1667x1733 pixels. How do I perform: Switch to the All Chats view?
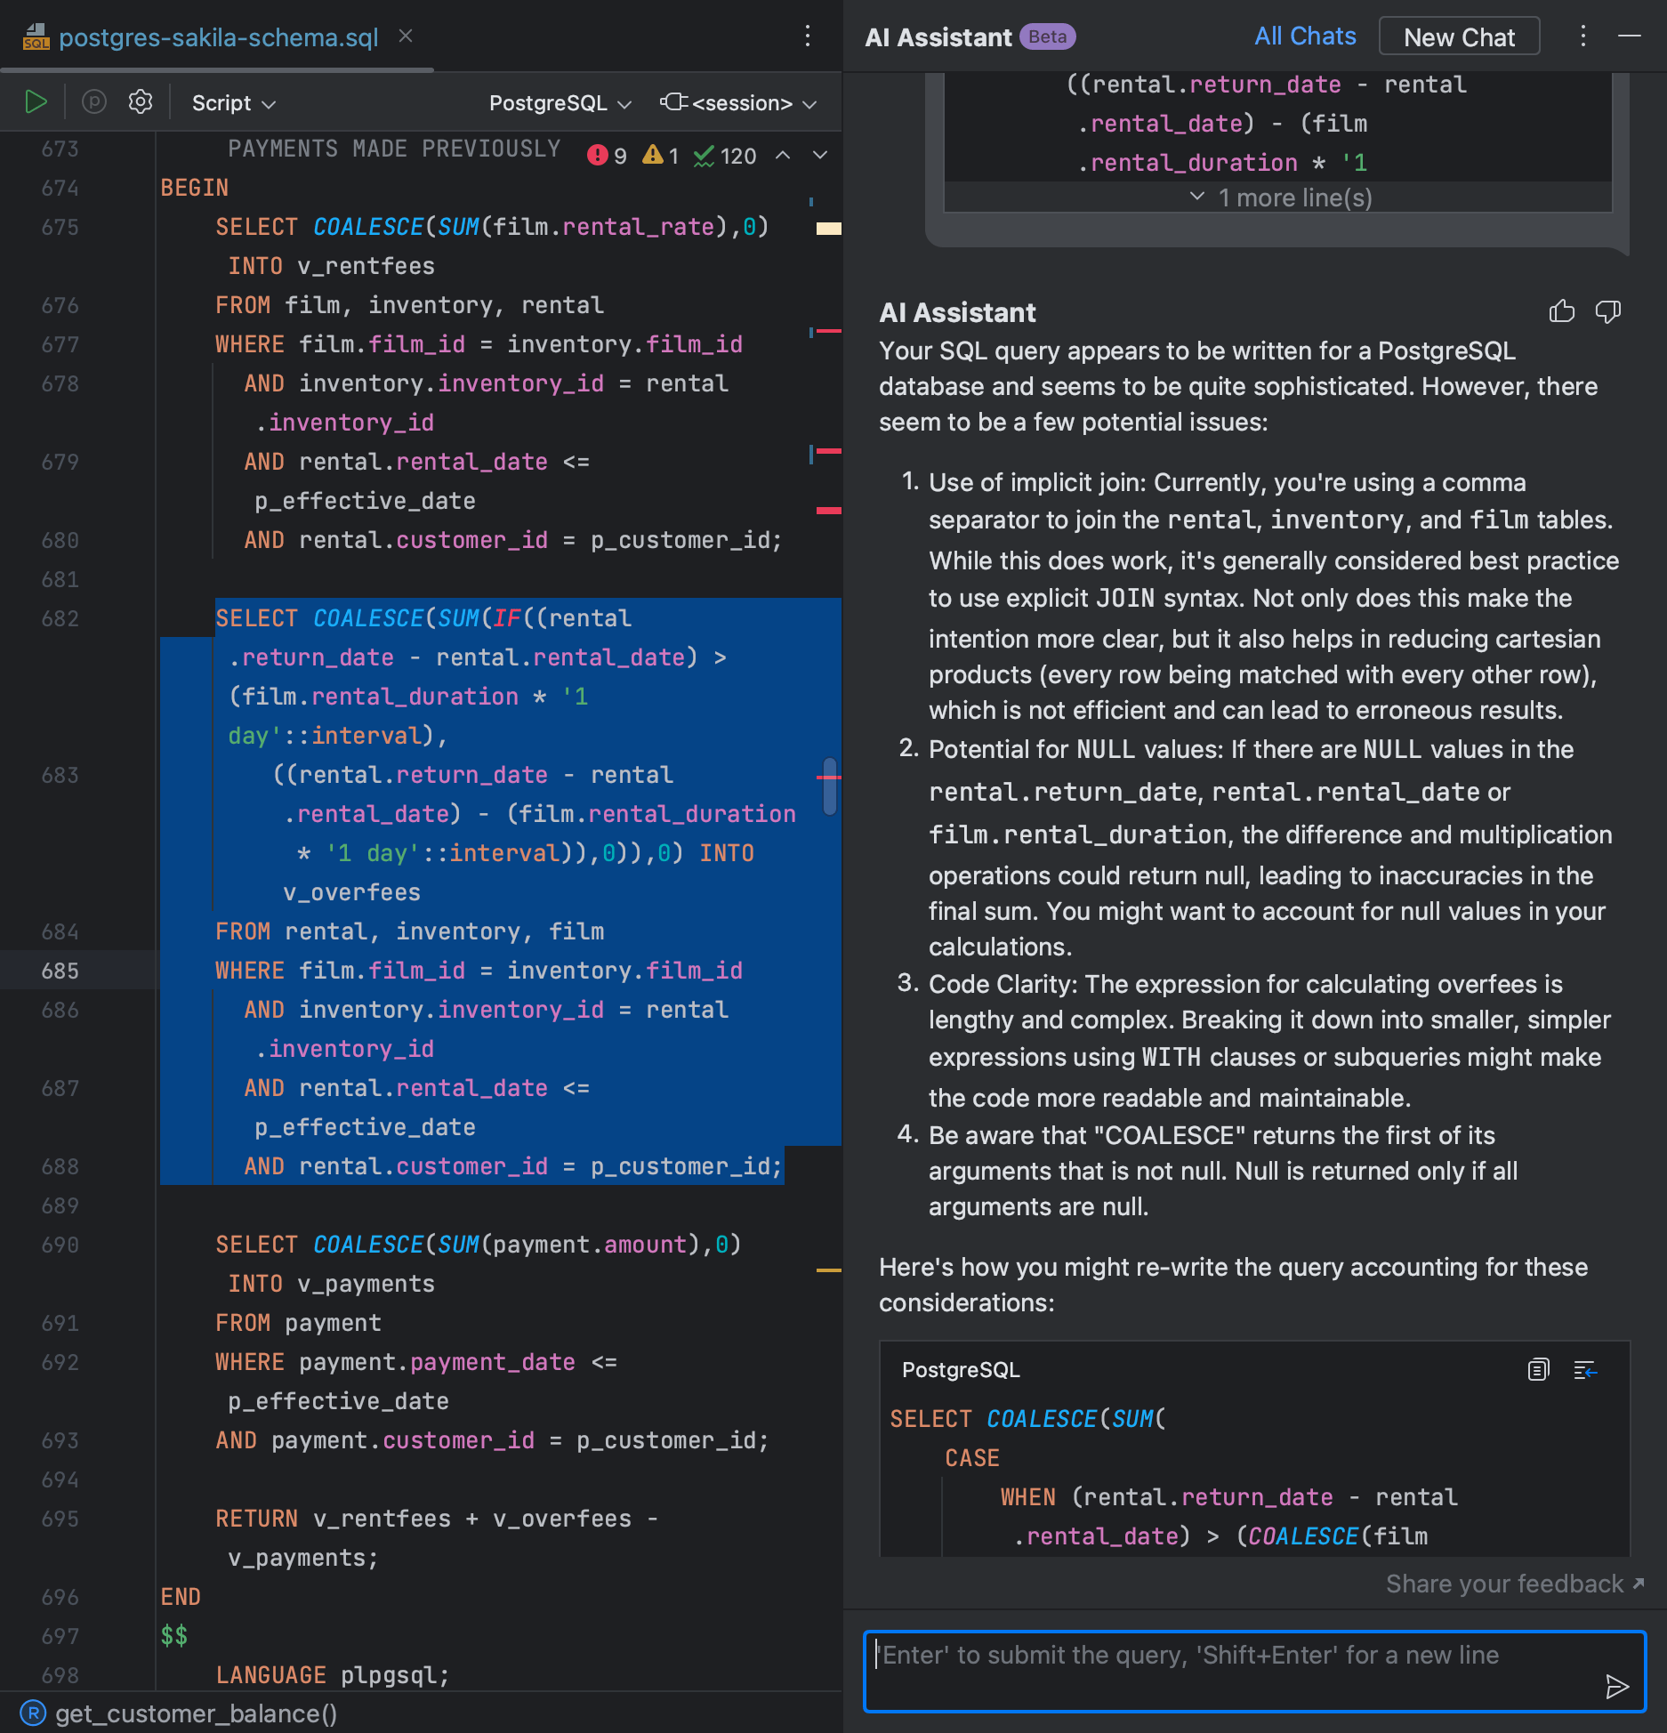click(1304, 36)
